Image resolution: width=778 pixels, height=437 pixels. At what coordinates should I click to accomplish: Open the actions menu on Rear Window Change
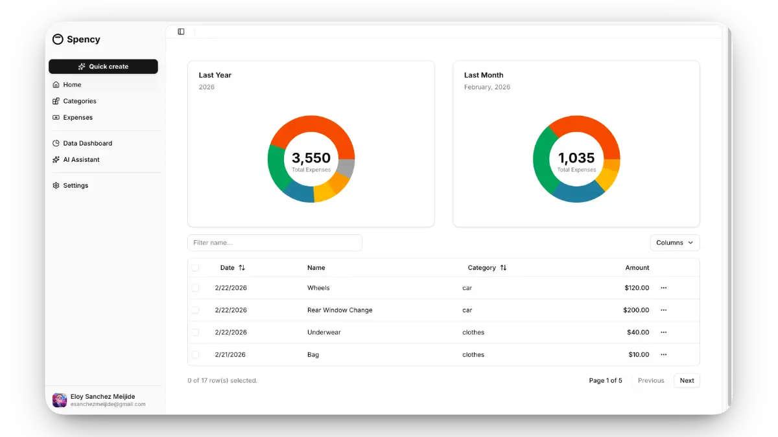pyautogui.click(x=663, y=309)
